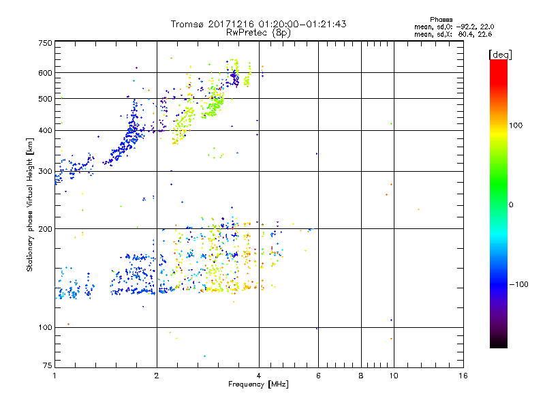Click the plot title 'Tromsø 20171216 01:20:00-01:21:43'
This screenshot has width=545, height=409.
click(x=258, y=24)
